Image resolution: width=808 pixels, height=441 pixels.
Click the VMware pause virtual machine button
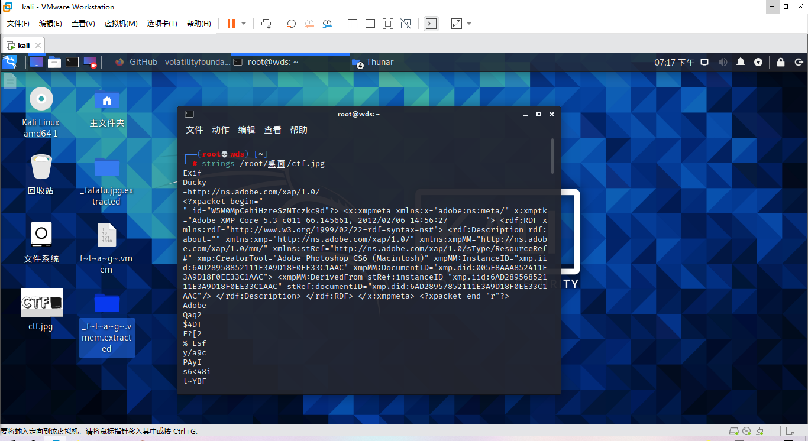click(x=231, y=24)
